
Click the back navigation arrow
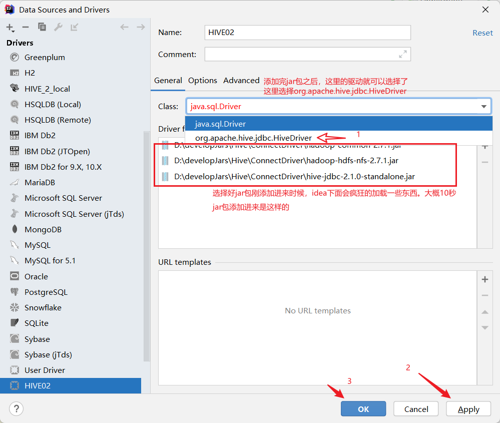click(x=124, y=27)
